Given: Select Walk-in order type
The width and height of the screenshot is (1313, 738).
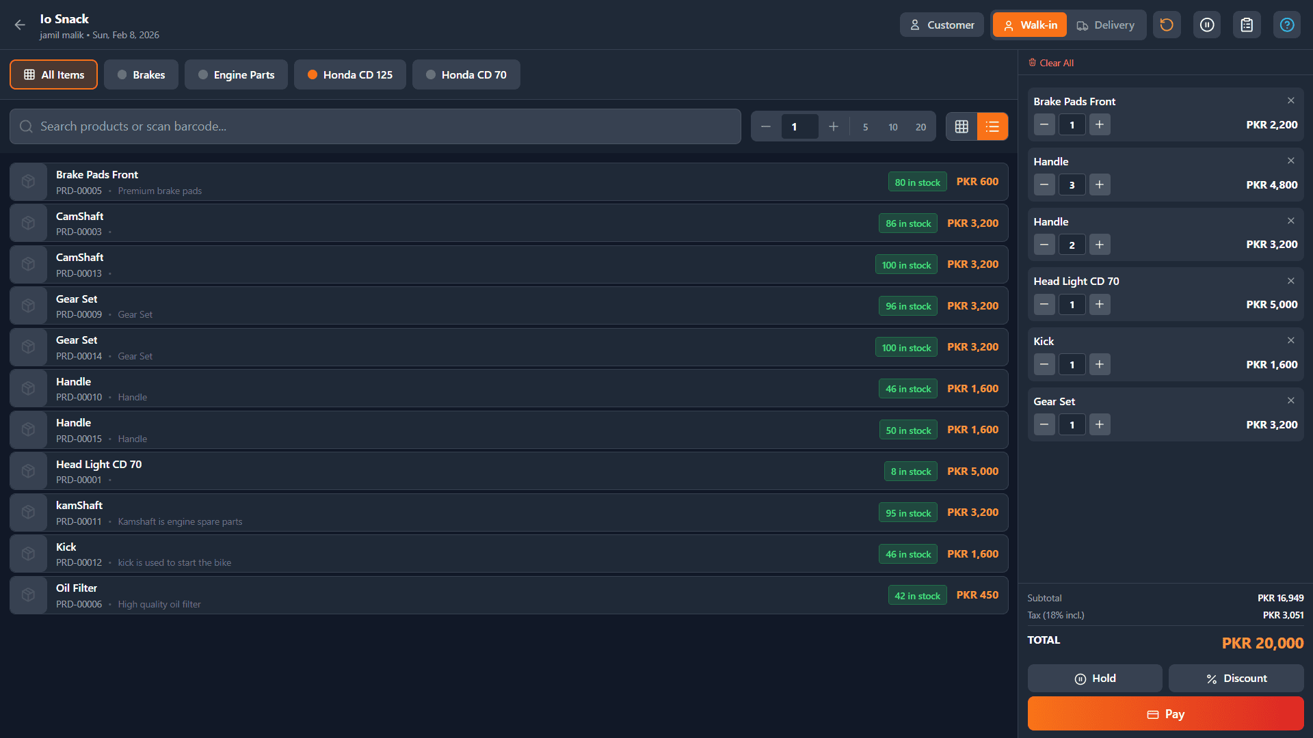Looking at the screenshot, I should click(1029, 25).
